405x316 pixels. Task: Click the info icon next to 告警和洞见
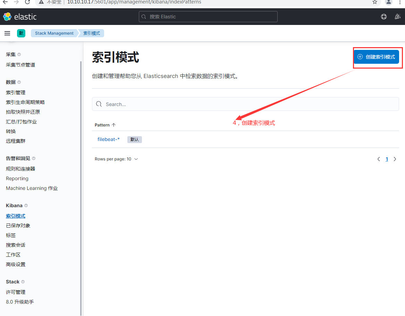coord(34,158)
